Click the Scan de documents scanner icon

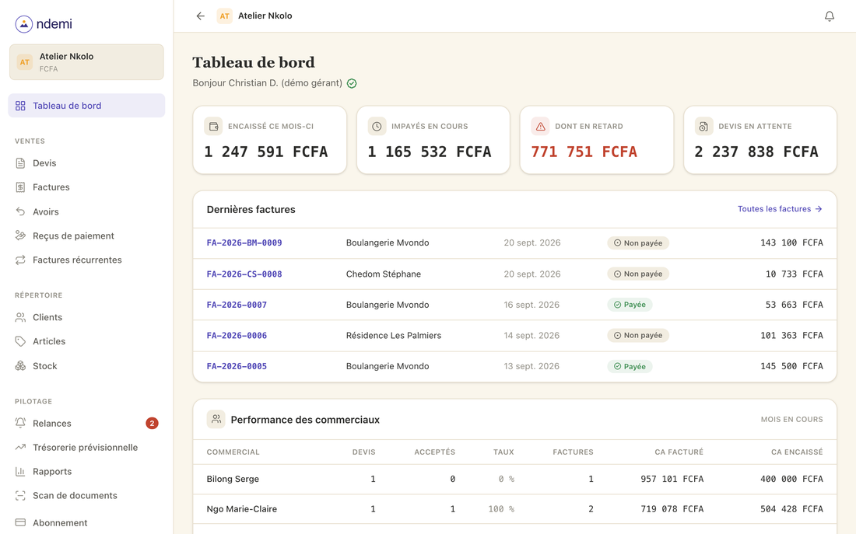pyautogui.click(x=20, y=495)
